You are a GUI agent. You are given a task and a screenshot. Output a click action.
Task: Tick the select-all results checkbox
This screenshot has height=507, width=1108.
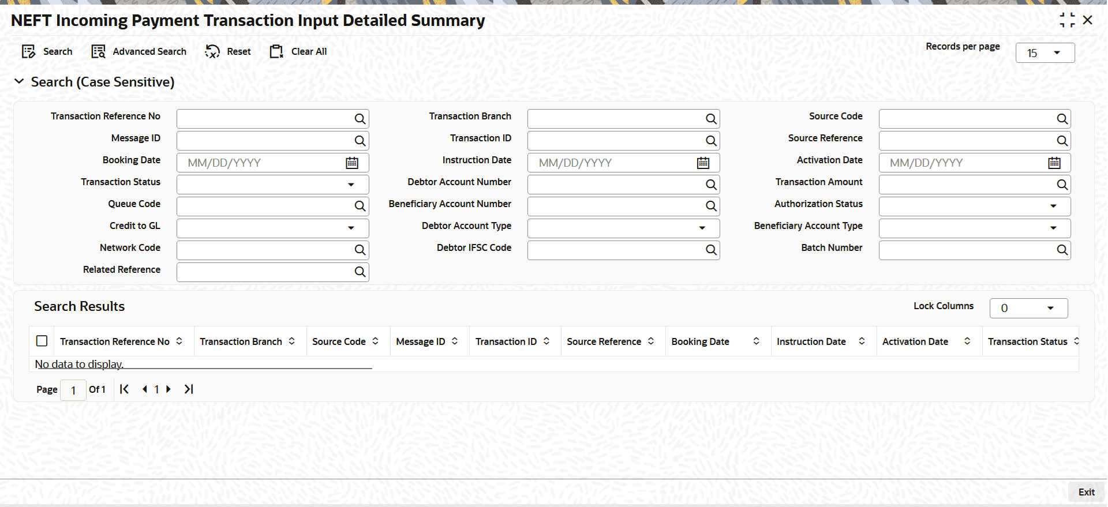pos(42,341)
